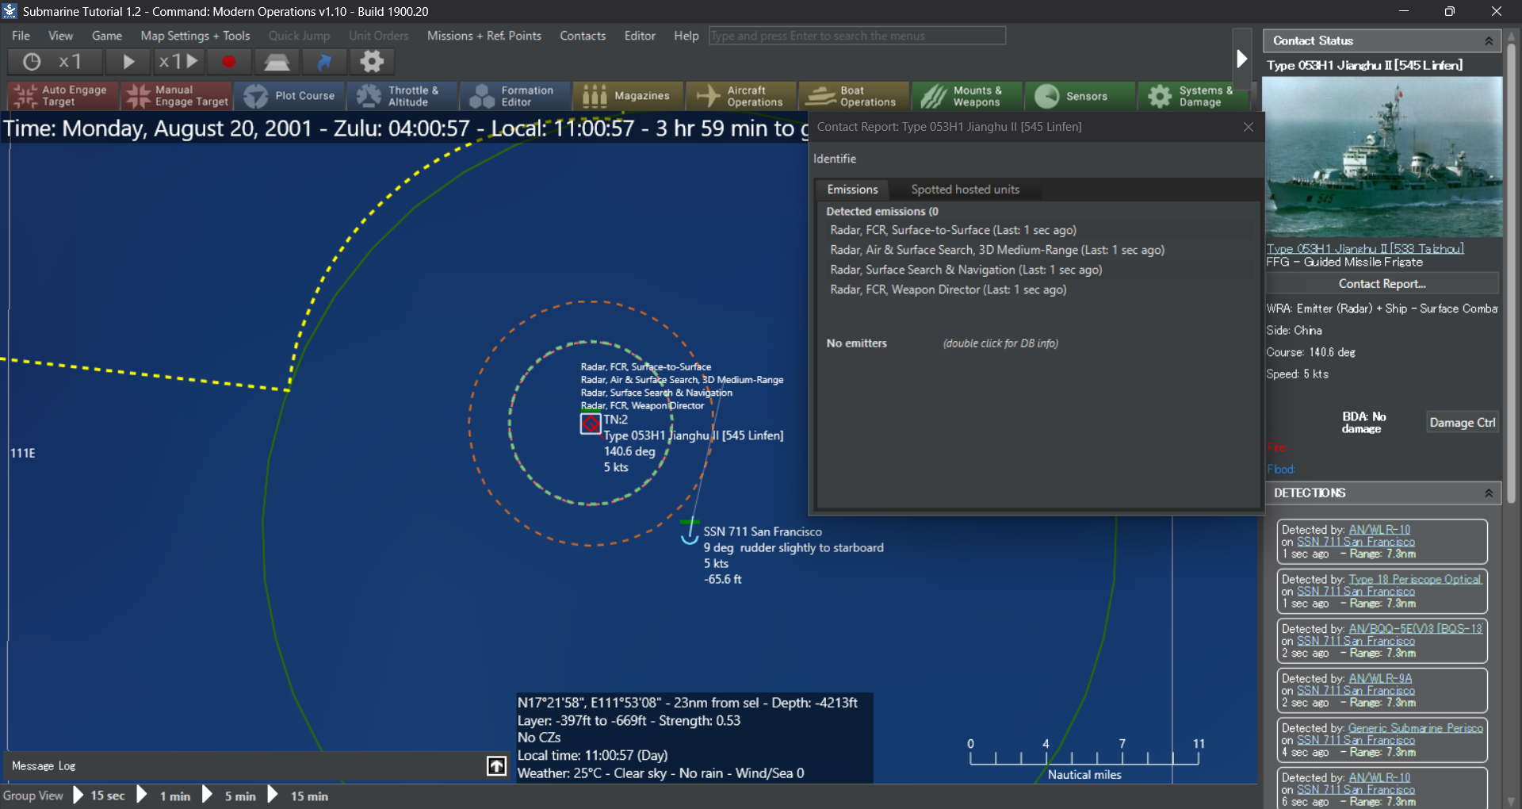Open the Magazines panel
This screenshot has width=1522, height=809.
click(628, 96)
